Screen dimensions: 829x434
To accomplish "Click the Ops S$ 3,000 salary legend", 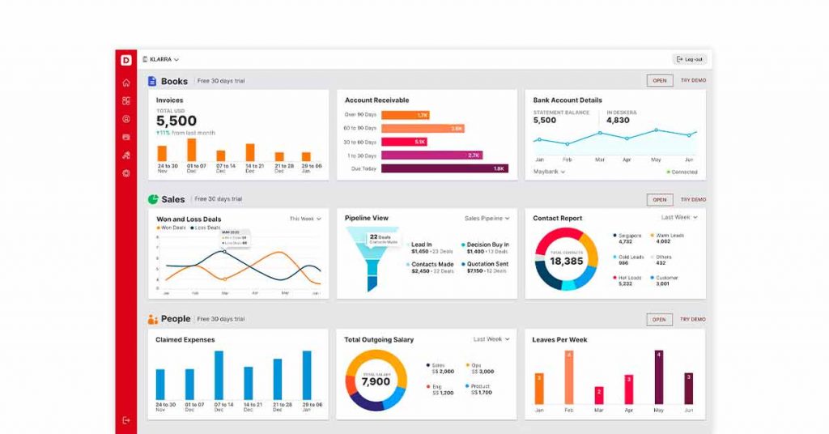I will pos(480,368).
